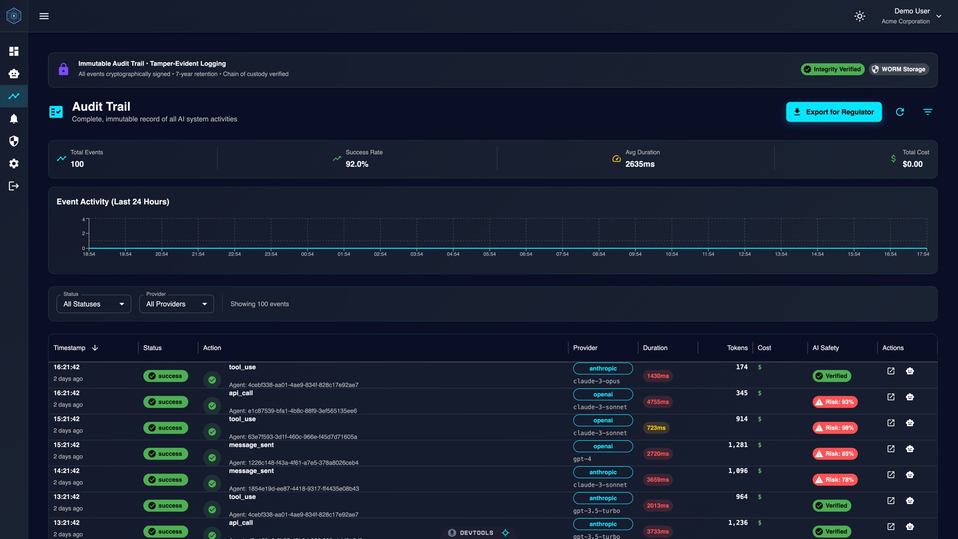Open the dashboard grid sidebar icon
This screenshot has width=958, height=539.
click(14, 51)
